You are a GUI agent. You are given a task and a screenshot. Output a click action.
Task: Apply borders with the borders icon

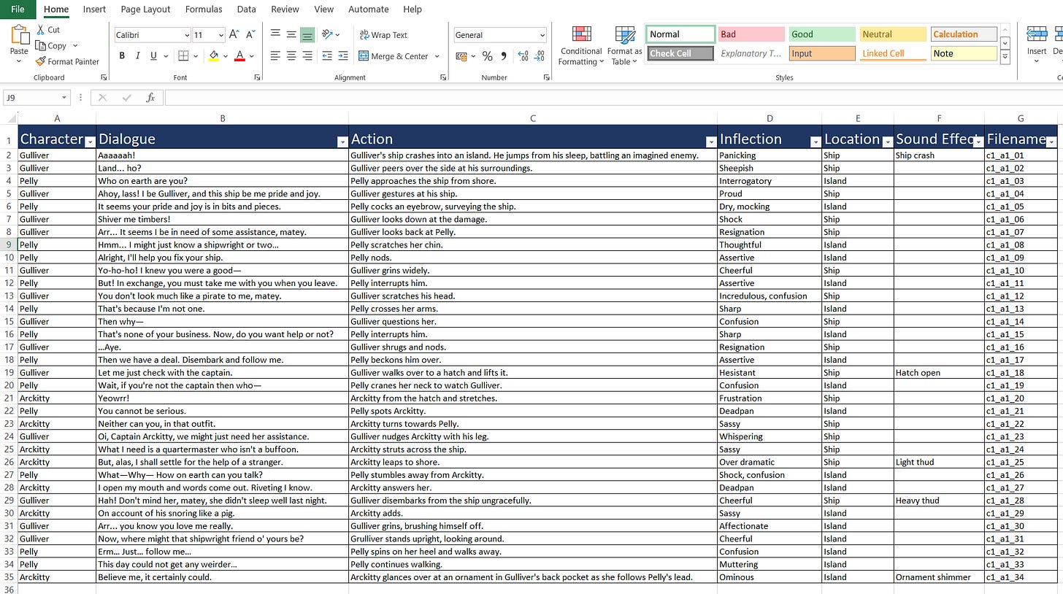pyautogui.click(x=183, y=56)
